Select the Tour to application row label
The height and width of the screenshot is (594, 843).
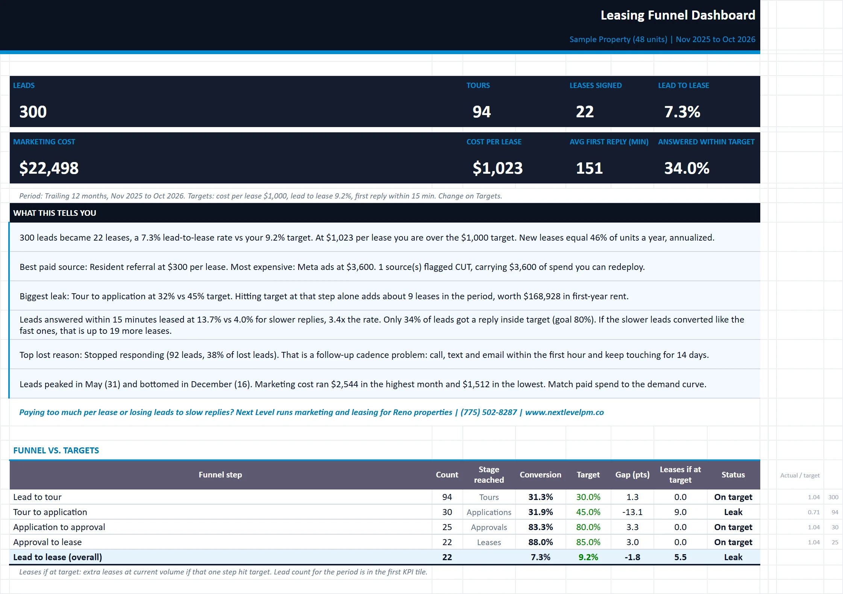point(50,512)
